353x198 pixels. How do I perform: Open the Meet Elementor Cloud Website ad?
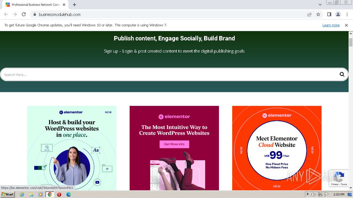click(x=277, y=148)
